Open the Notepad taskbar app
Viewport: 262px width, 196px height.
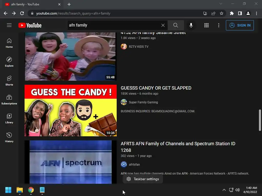(x=42, y=190)
